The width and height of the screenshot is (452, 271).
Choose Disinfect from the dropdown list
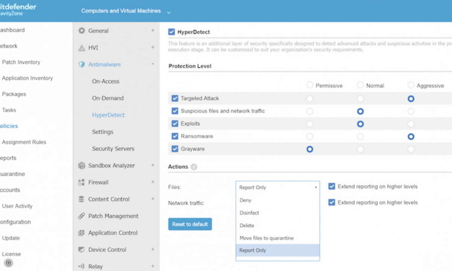(278, 213)
